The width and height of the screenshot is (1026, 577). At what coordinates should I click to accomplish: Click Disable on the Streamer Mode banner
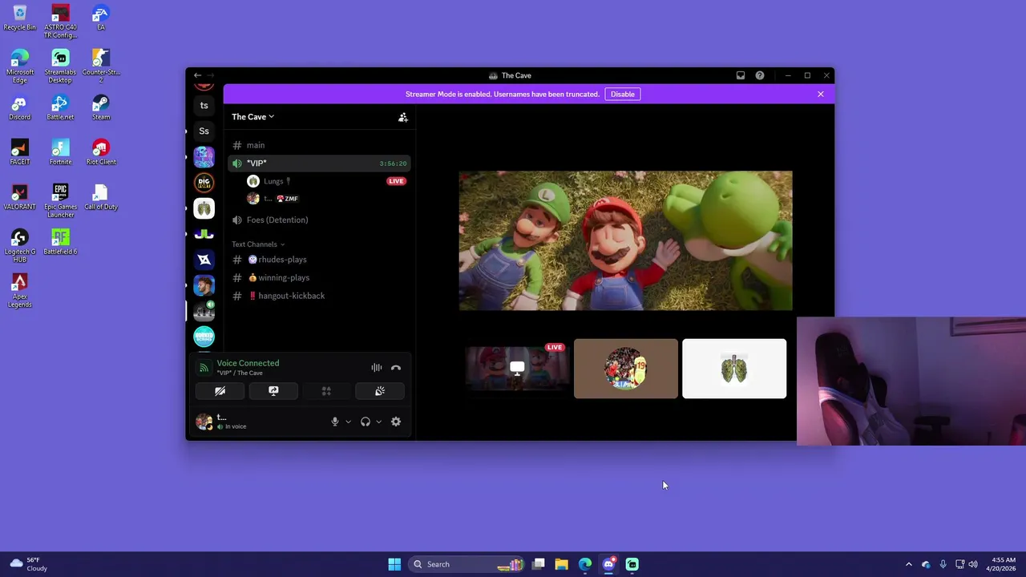point(622,94)
